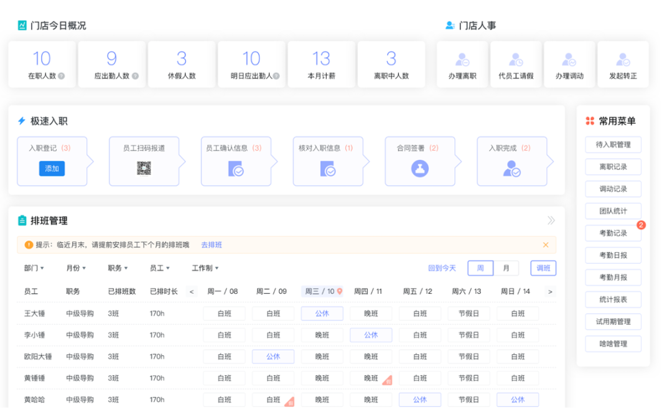Image resolution: width=672 pixels, height=412 pixels.
Task: Open the 发起转正 icon
Action: click(x=623, y=60)
